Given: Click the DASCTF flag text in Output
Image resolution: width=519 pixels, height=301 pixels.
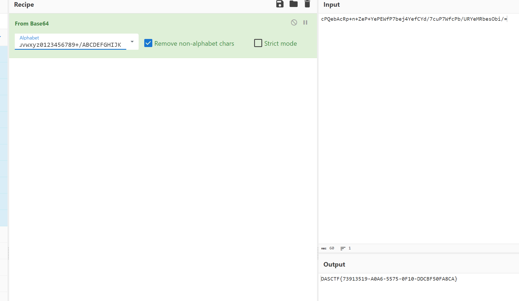Looking at the screenshot, I should point(389,279).
